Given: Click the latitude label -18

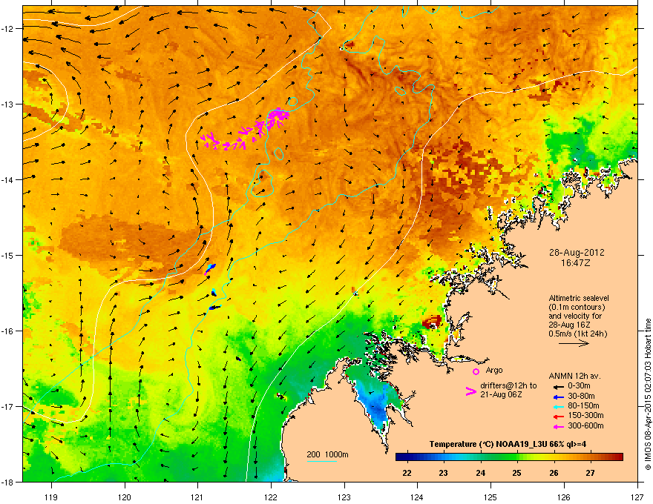Looking at the screenshot, I should [7, 482].
